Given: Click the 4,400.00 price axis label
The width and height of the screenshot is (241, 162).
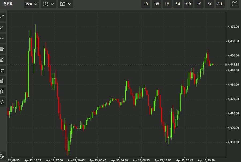Looking at the screenshot, I should (x=233, y=128).
